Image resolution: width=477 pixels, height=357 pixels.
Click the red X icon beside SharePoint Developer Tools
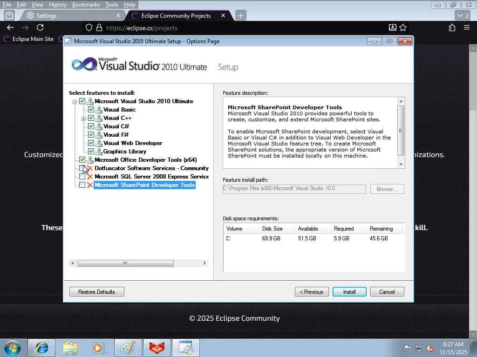[90, 185]
